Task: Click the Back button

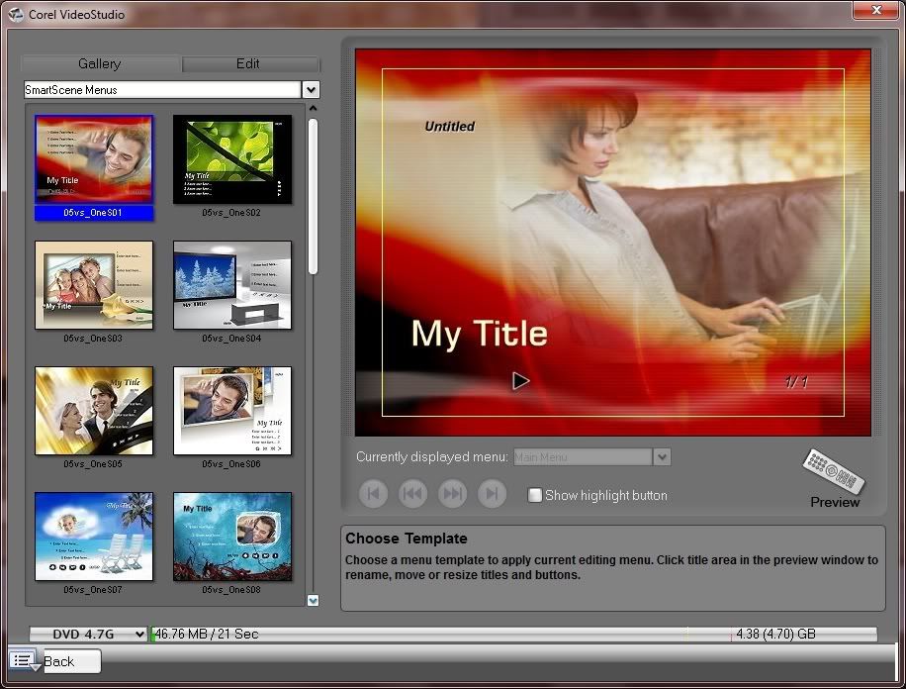Action: [x=59, y=661]
